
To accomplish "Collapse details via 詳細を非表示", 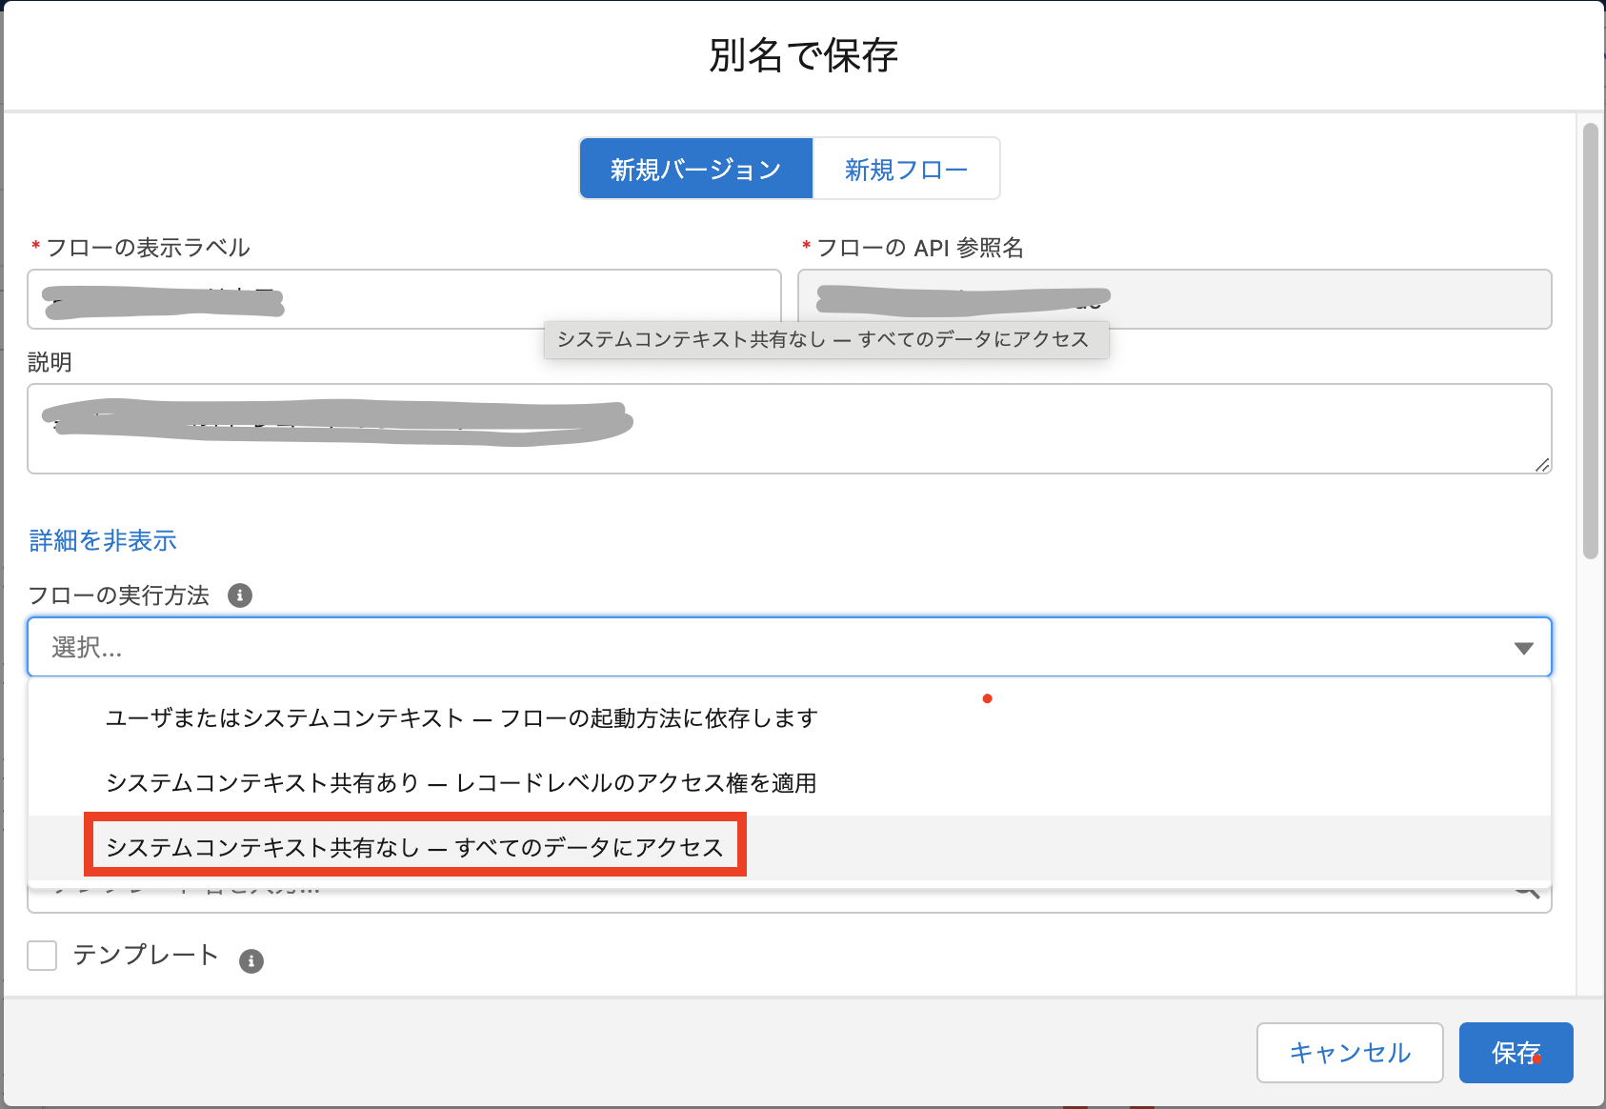I will click(102, 540).
